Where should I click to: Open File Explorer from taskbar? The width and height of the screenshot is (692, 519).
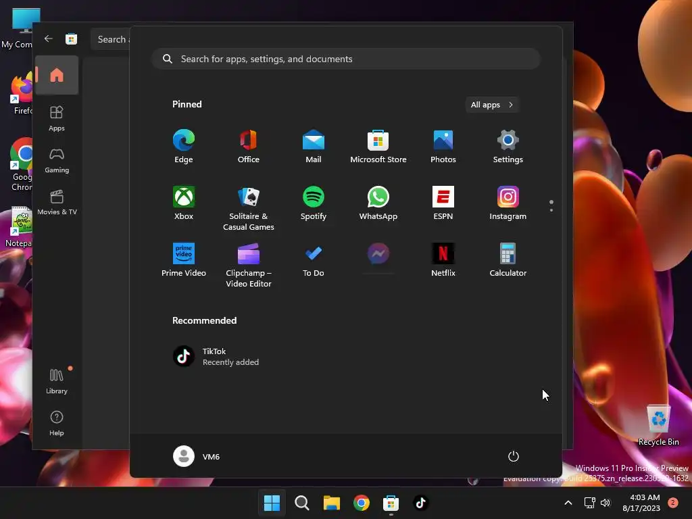(x=331, y=503)
